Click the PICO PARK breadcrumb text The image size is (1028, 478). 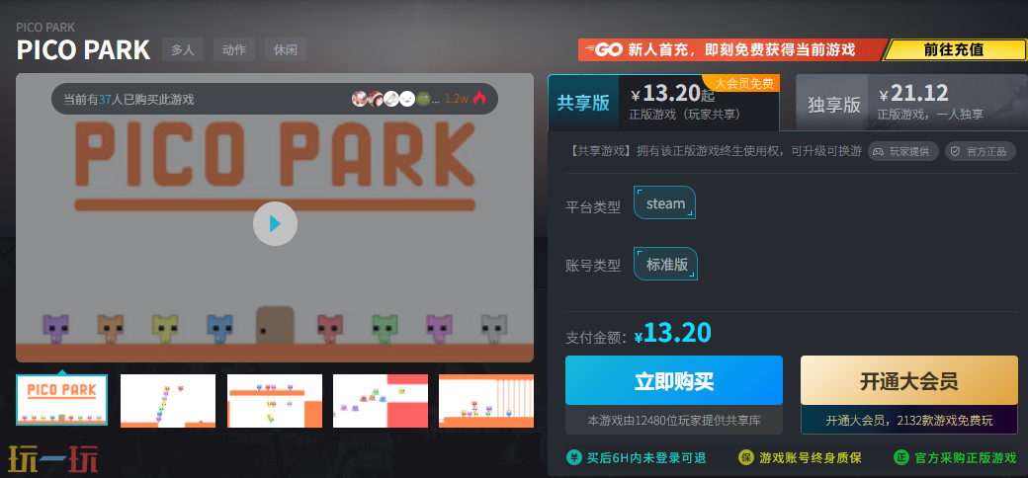pos(45,27)
